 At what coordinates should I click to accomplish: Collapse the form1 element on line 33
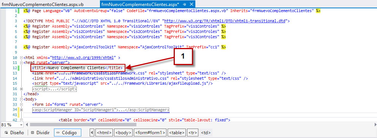pyautogui.click(x=21, y=104)
